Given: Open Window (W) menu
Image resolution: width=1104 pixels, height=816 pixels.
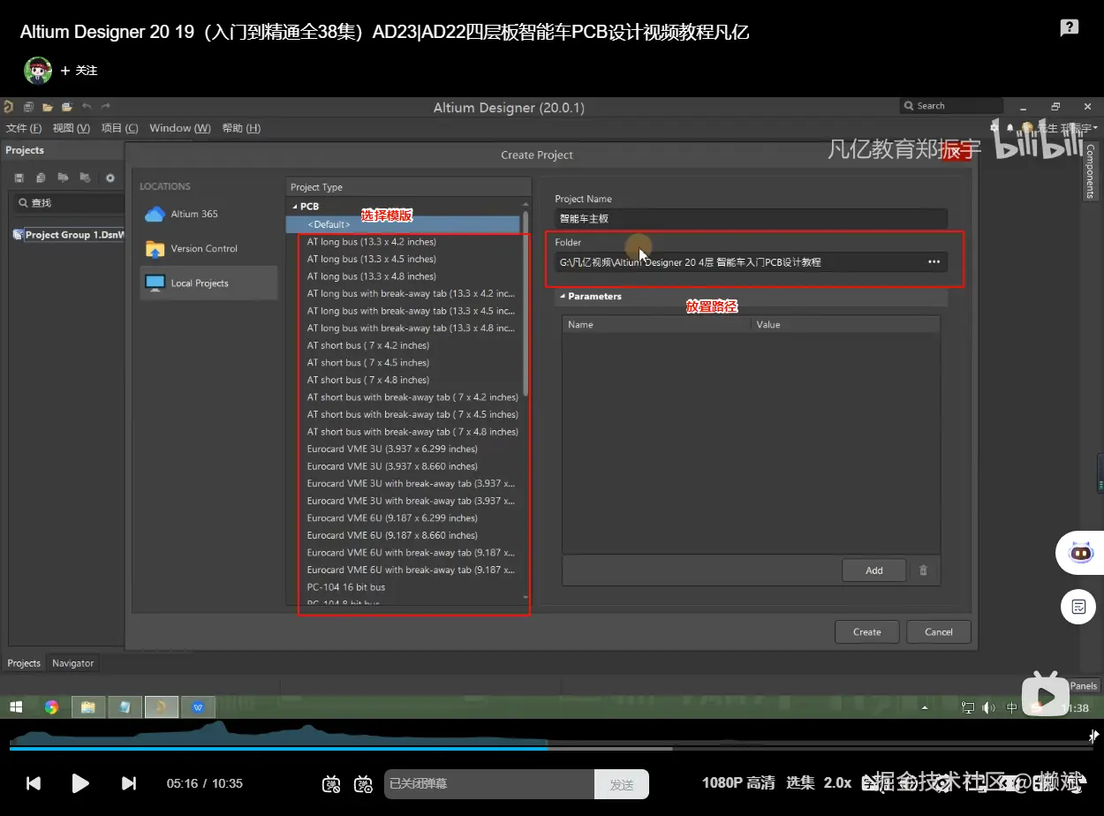Looking at the screenshot, I should click(180, 128).
